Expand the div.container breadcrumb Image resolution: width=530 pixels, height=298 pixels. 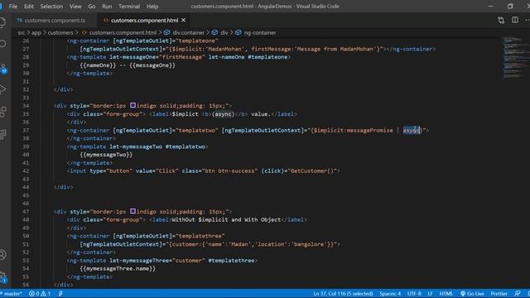[188, 33]
